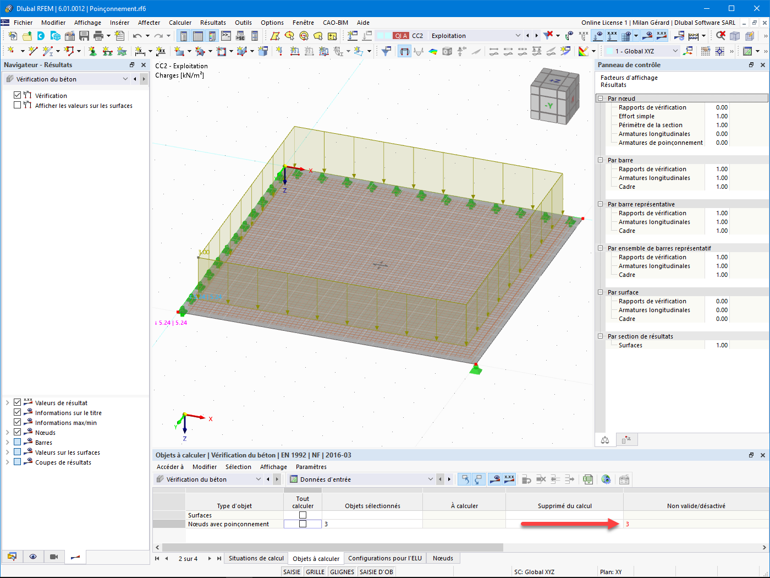Save the model with the floppy icon

(84, 36)
